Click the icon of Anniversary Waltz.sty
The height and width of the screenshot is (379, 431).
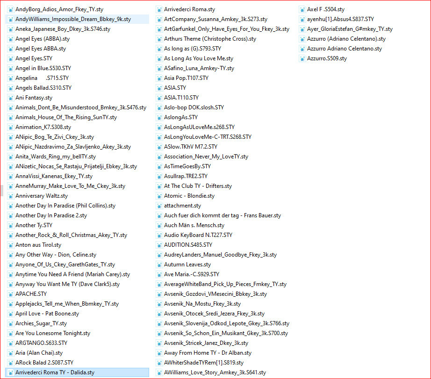10,196
